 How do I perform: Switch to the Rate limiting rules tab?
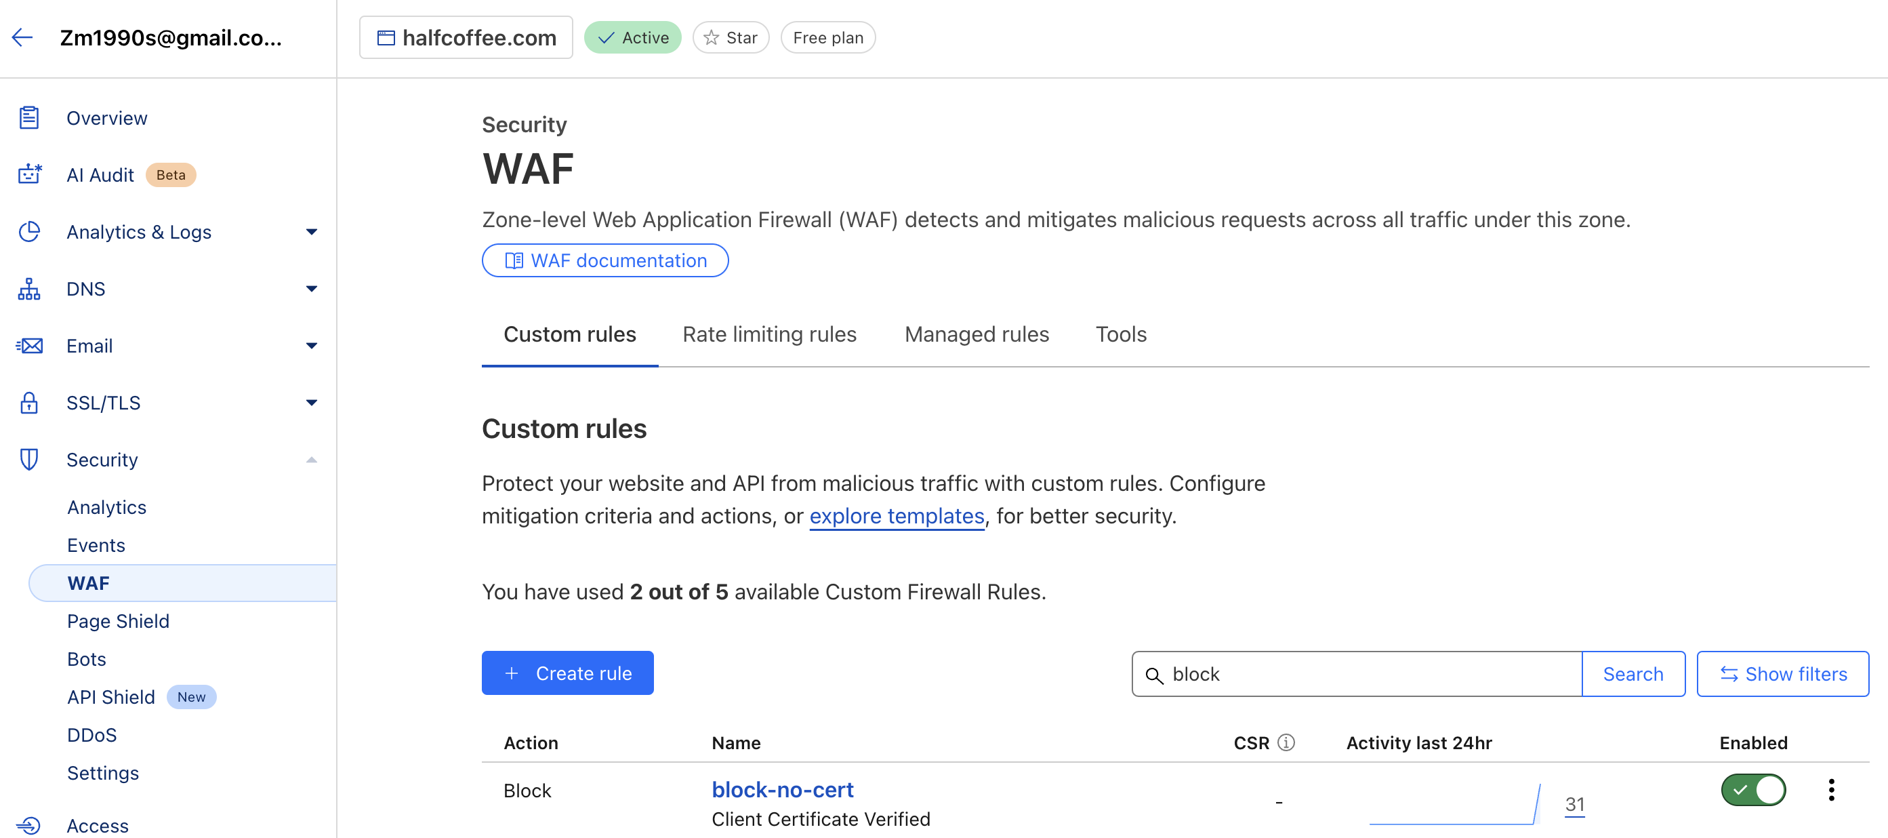coord(769,334)
